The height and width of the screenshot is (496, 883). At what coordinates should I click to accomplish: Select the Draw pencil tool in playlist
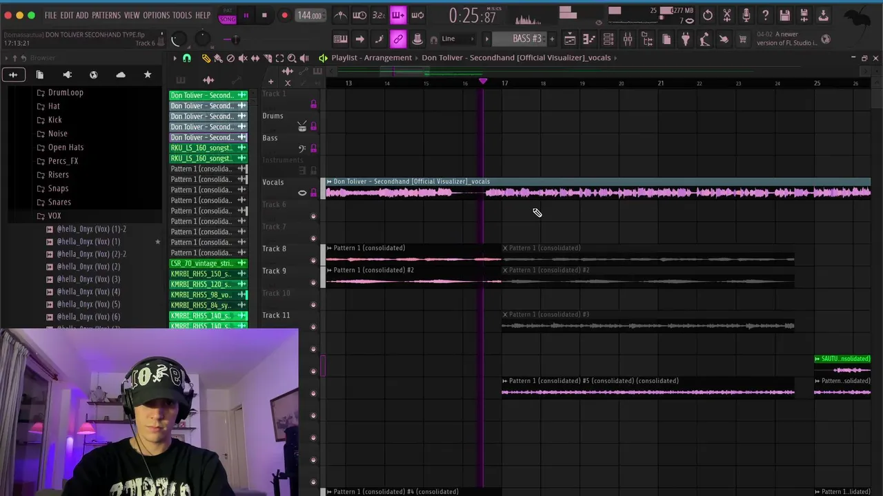click(x=206, y=59)
